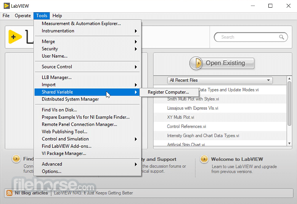This screenshot has width=297, height=204.
Task: Open Remote Panel Connection Manager
Action: [x=87, y=124]
